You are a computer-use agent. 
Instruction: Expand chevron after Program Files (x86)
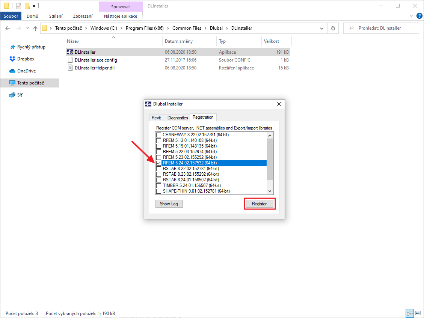click(x=168, y=28)
